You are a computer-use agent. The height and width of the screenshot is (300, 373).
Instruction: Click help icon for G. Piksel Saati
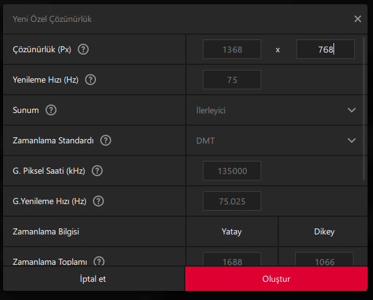97,171
